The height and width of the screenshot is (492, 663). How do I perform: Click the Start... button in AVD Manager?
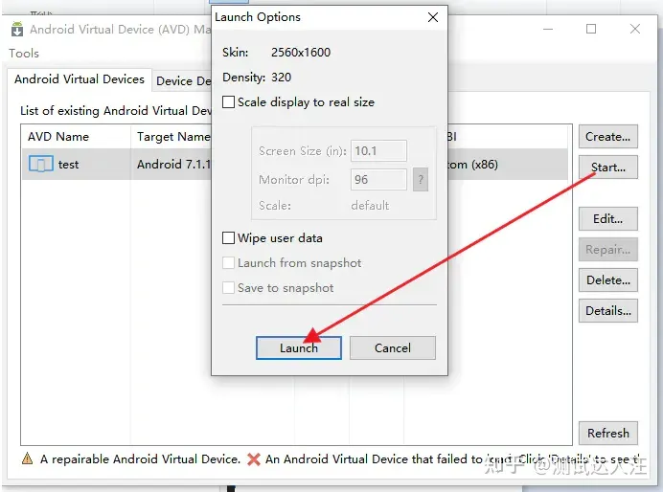tap(608, 168)
